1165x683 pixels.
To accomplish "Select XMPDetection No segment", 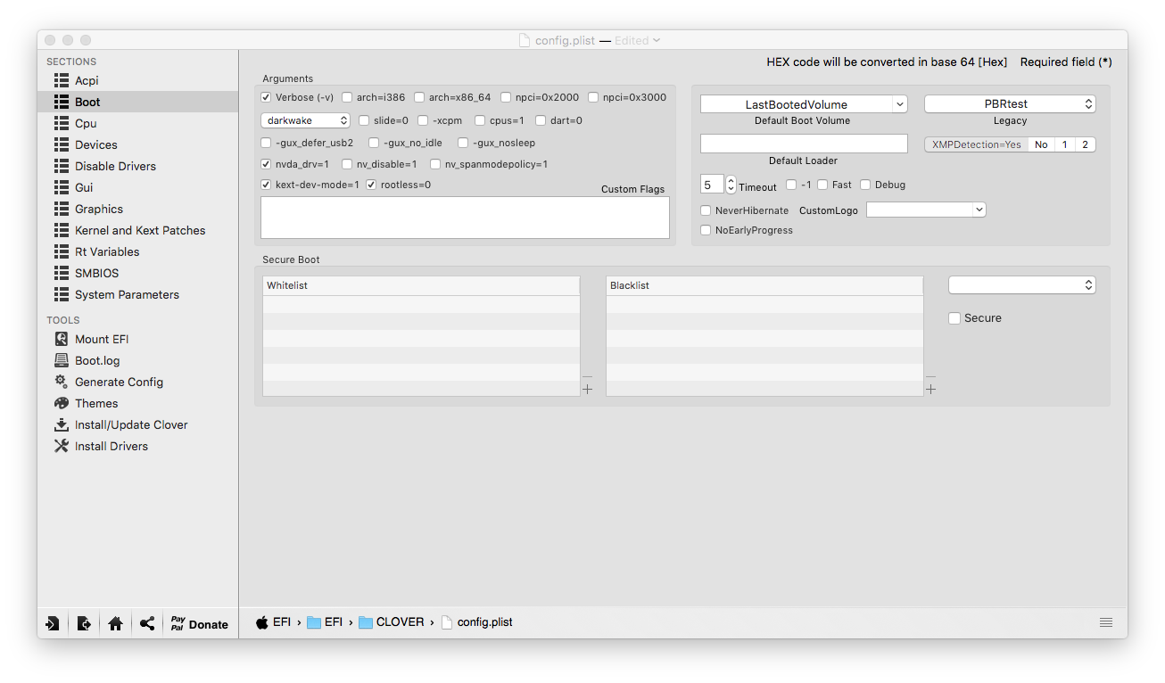I will (1041, 144).
